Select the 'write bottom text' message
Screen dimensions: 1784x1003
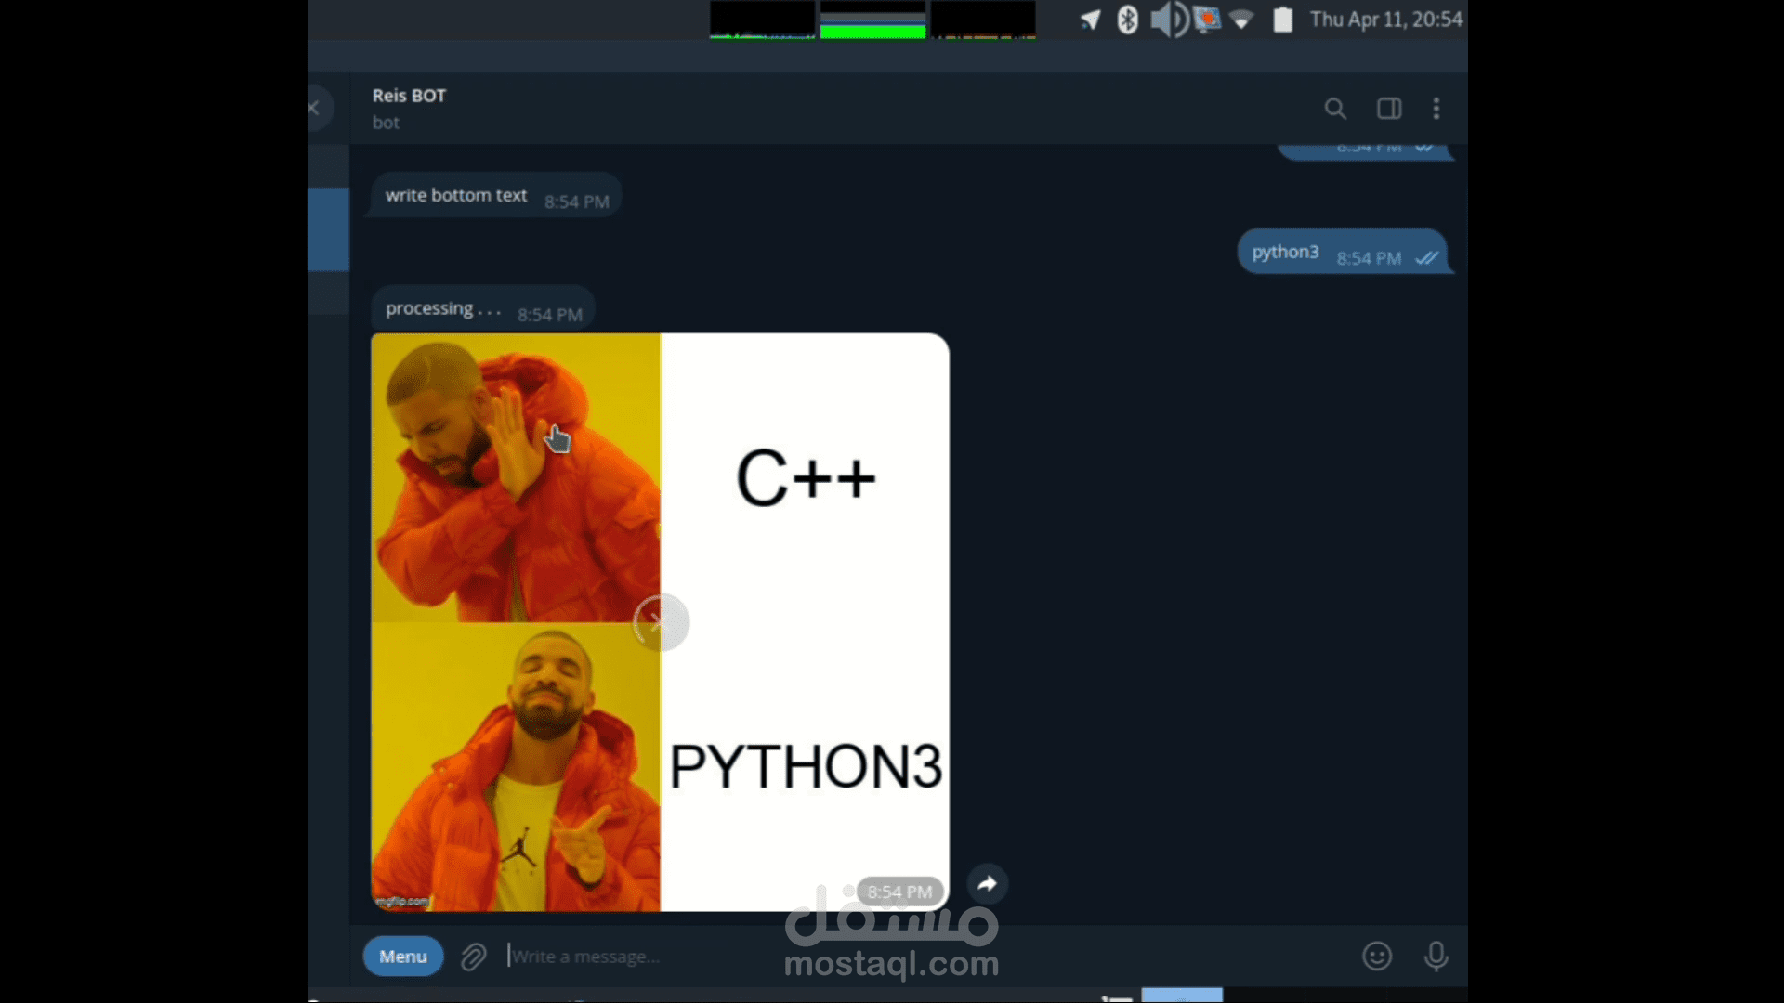(495, 196)
